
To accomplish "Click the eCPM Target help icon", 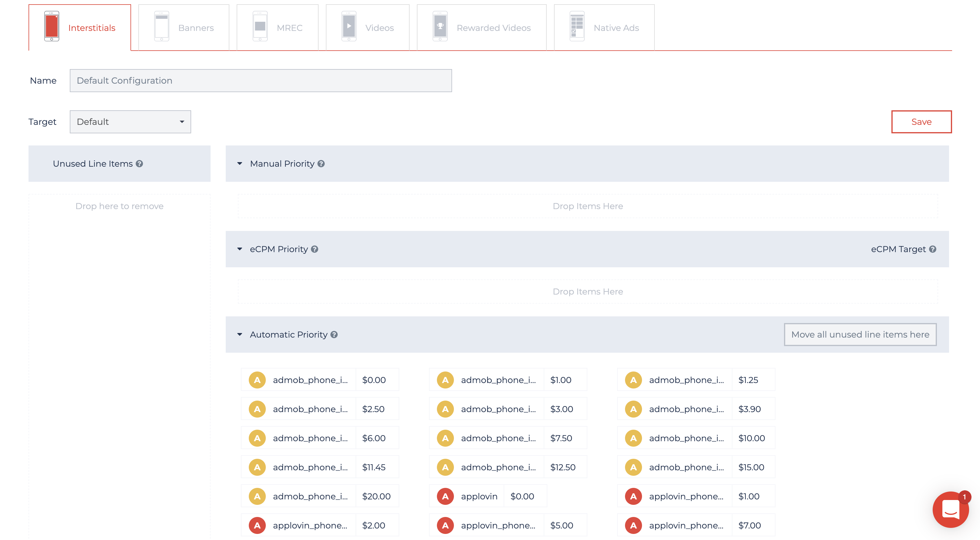I will (932, 249).
